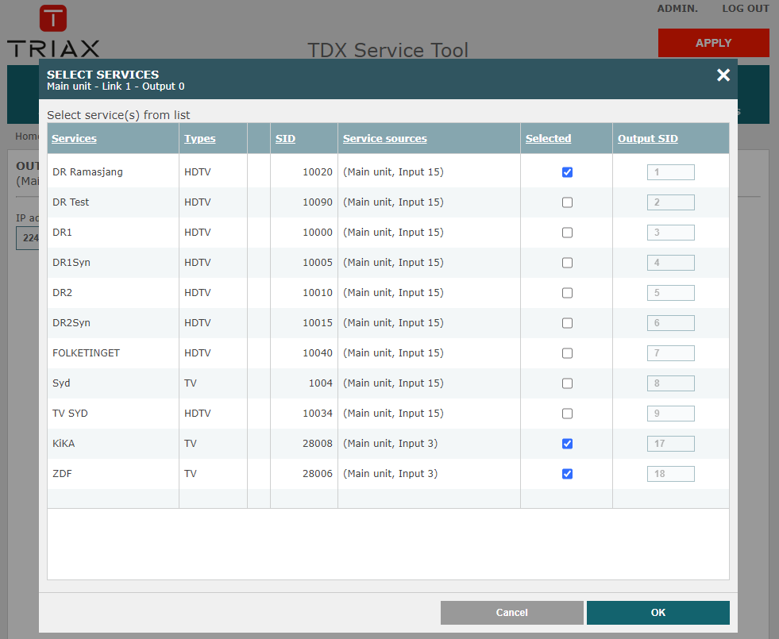Click SID value 28008

[x=318, y=444]
